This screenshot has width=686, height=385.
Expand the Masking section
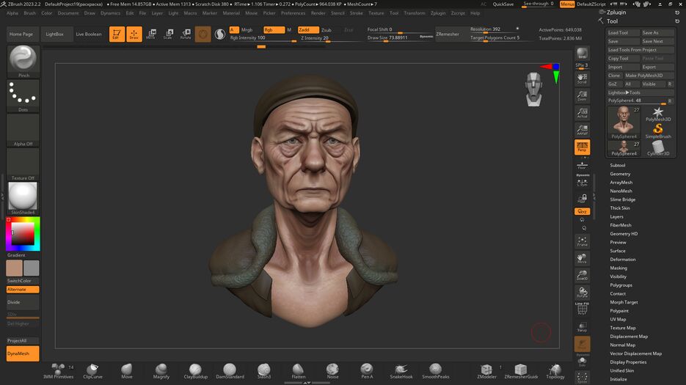point(619,268)
